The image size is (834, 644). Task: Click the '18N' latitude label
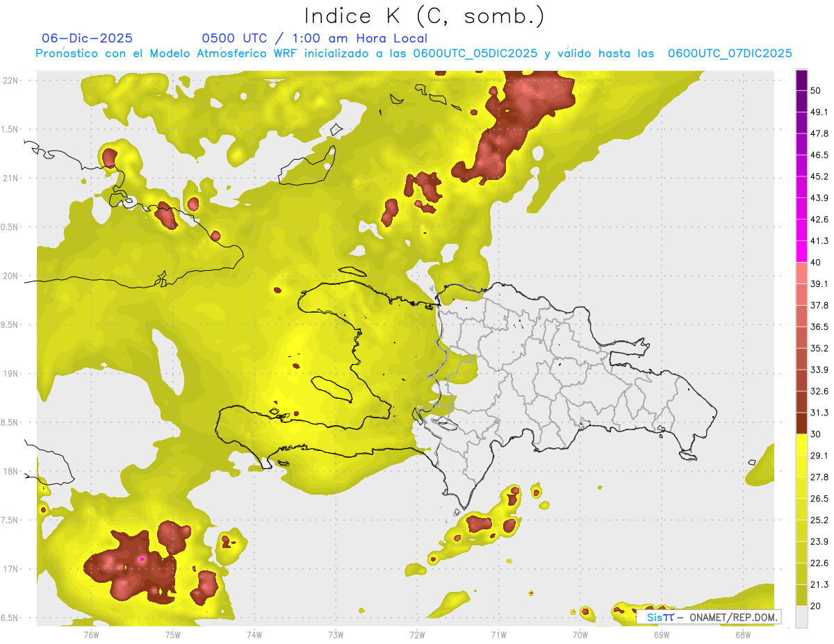click(x=10, y=472)
